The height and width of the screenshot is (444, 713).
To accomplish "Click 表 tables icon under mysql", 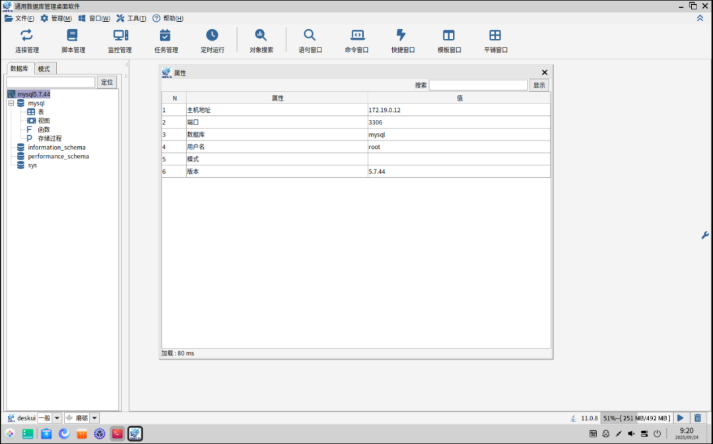I will coord(31,112).
